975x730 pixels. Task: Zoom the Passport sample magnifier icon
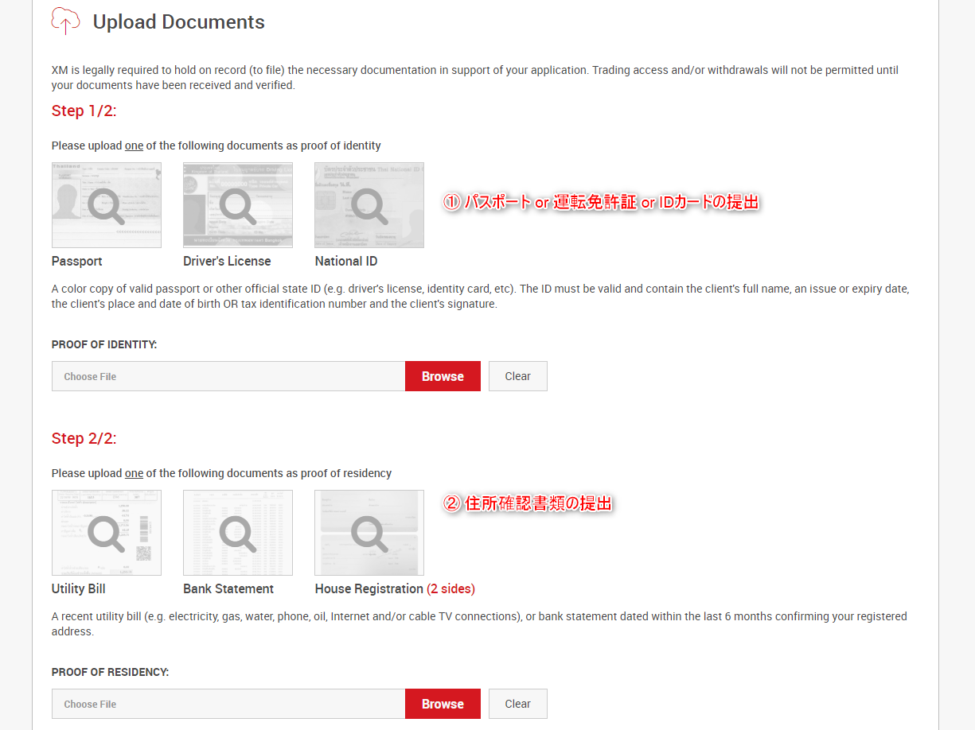(x=107, y=205)
